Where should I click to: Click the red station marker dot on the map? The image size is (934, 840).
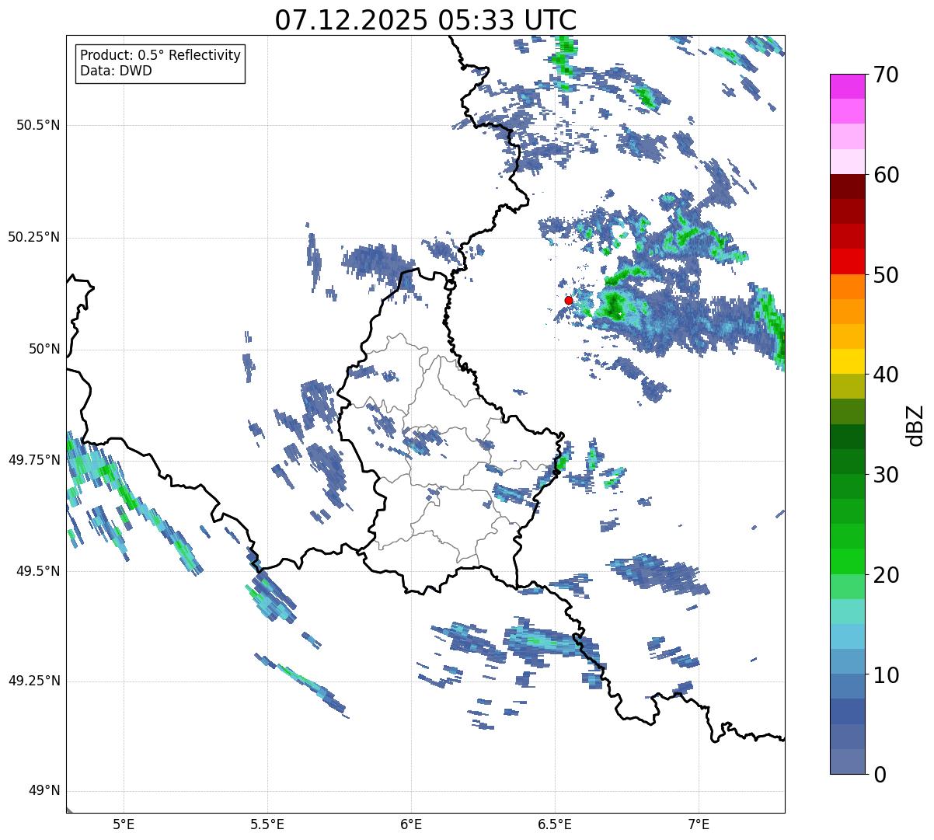click(569, 300)
